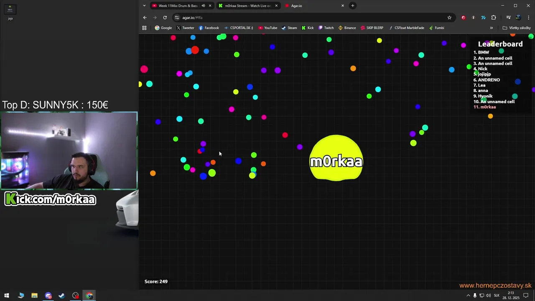Close the Agar.io tab

343,6
